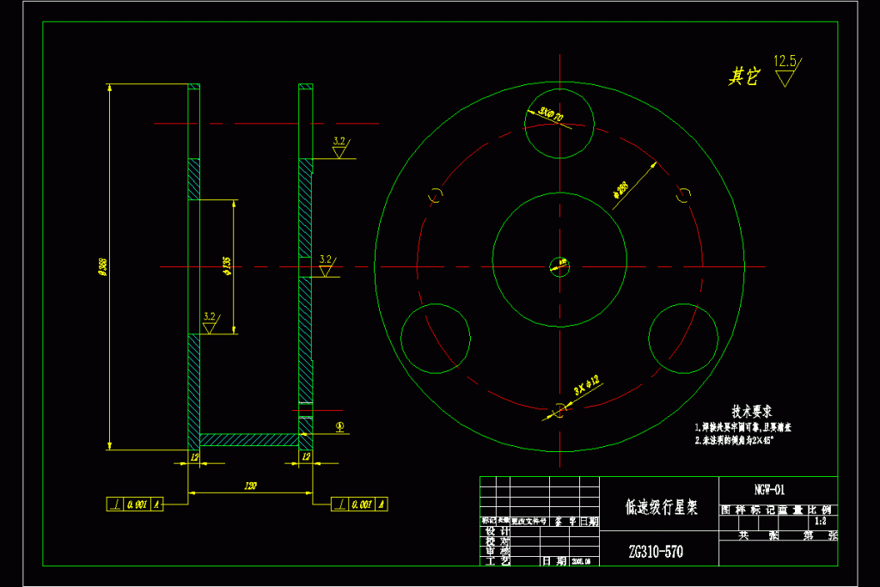This screenshot has width=880, height=587.
Task: Select the 1:2 scale value cell
Action: pos(819,521)
